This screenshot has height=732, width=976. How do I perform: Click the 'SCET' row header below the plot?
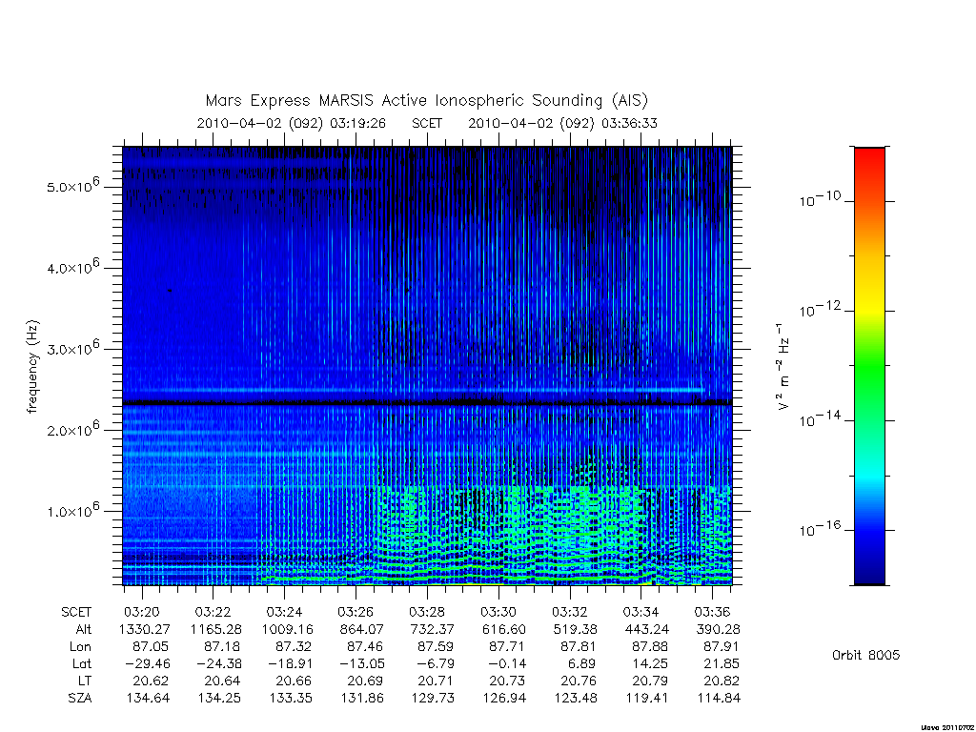[76, 612]
